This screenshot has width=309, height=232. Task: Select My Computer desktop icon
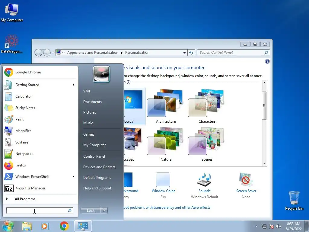click(x=12, y=13)
